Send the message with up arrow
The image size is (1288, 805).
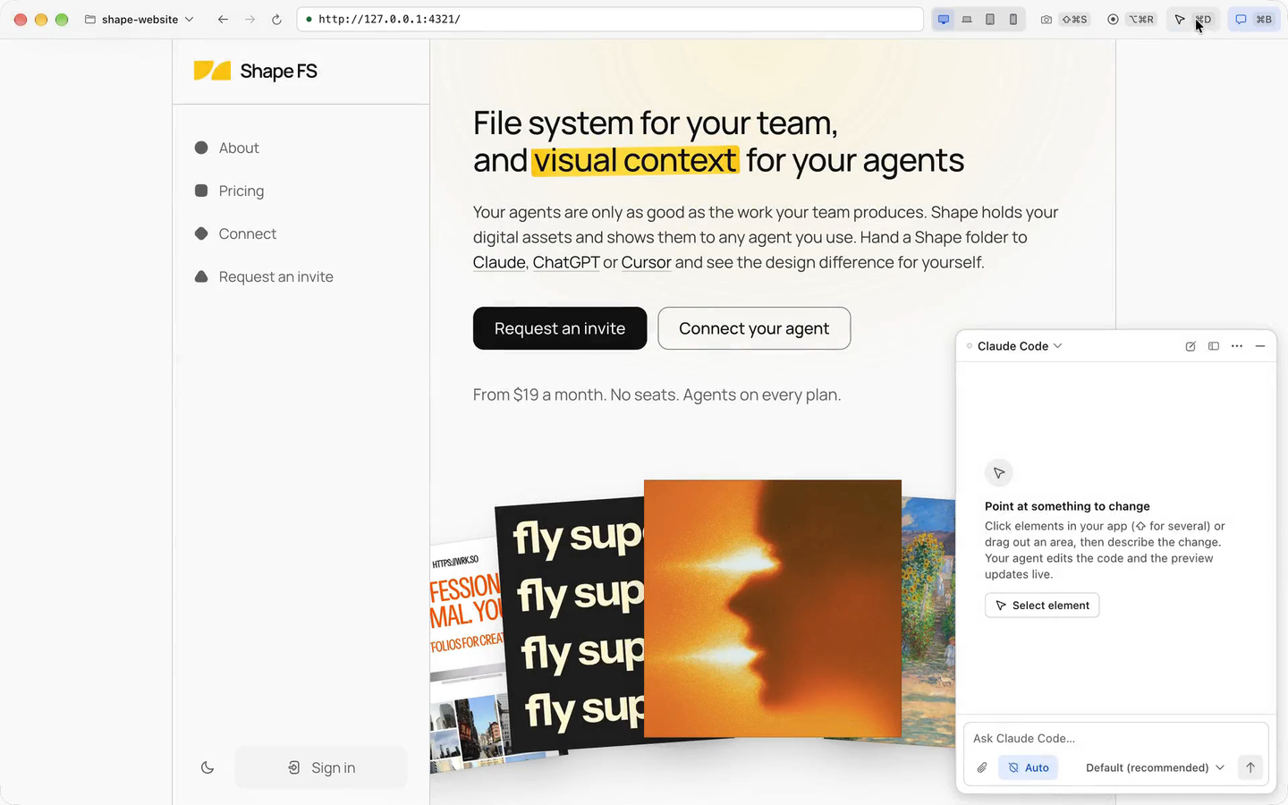[1250, 767]
